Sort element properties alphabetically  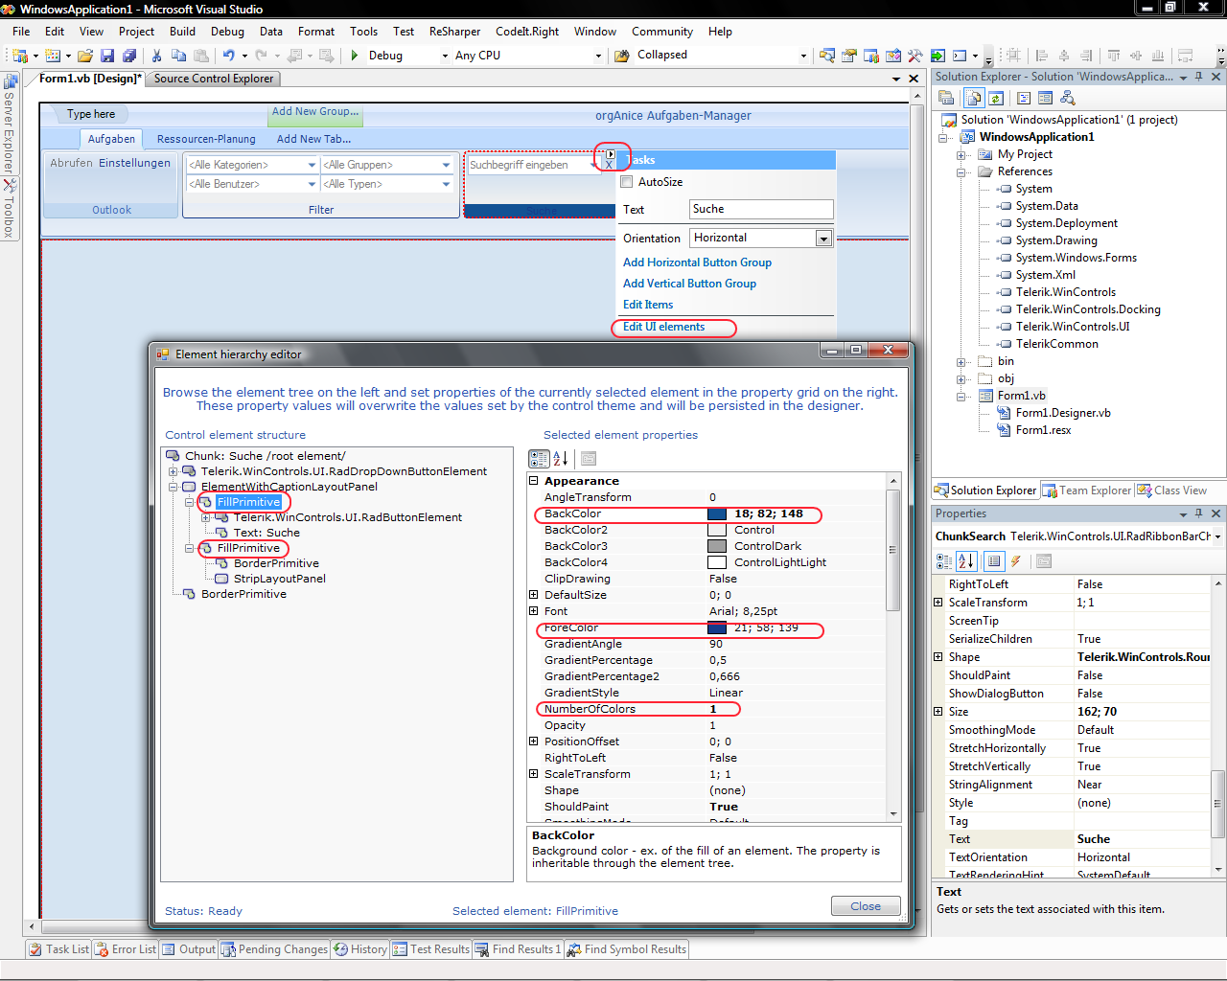pos(561,459)
